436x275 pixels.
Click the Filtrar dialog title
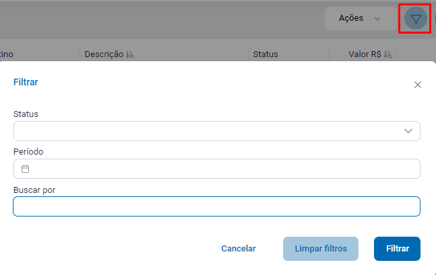click(26, 82)
